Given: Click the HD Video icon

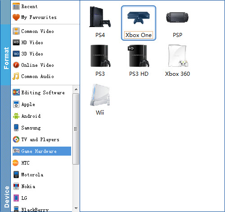Looking at the screenshot, I should coord(16,42).
